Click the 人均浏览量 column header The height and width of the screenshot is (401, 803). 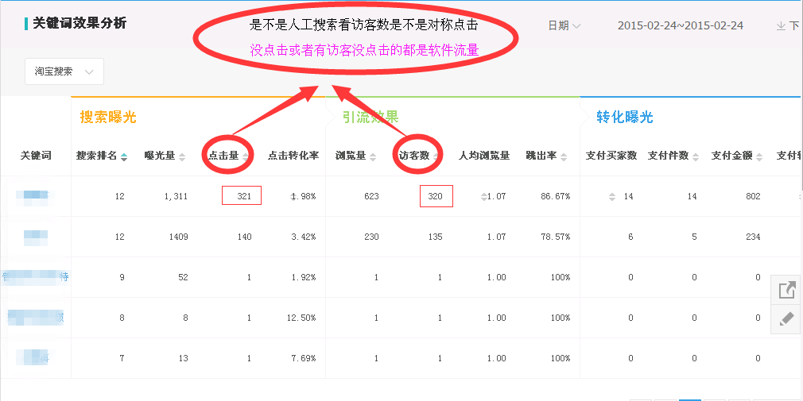pyautogui.click(x=484, y=156)
